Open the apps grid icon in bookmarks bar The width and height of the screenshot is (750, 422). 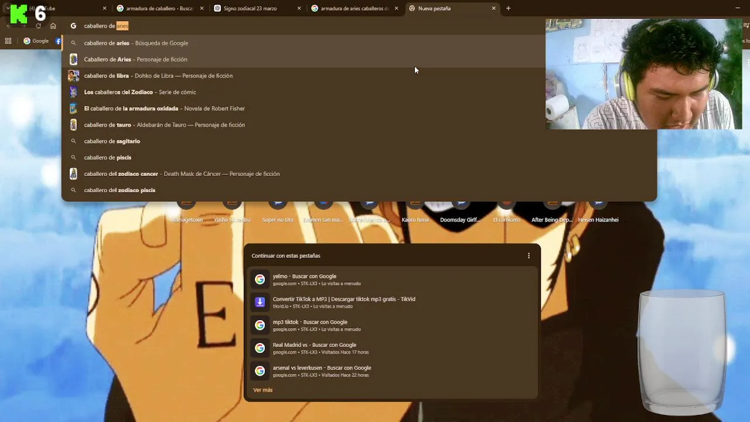coord(8,41)
